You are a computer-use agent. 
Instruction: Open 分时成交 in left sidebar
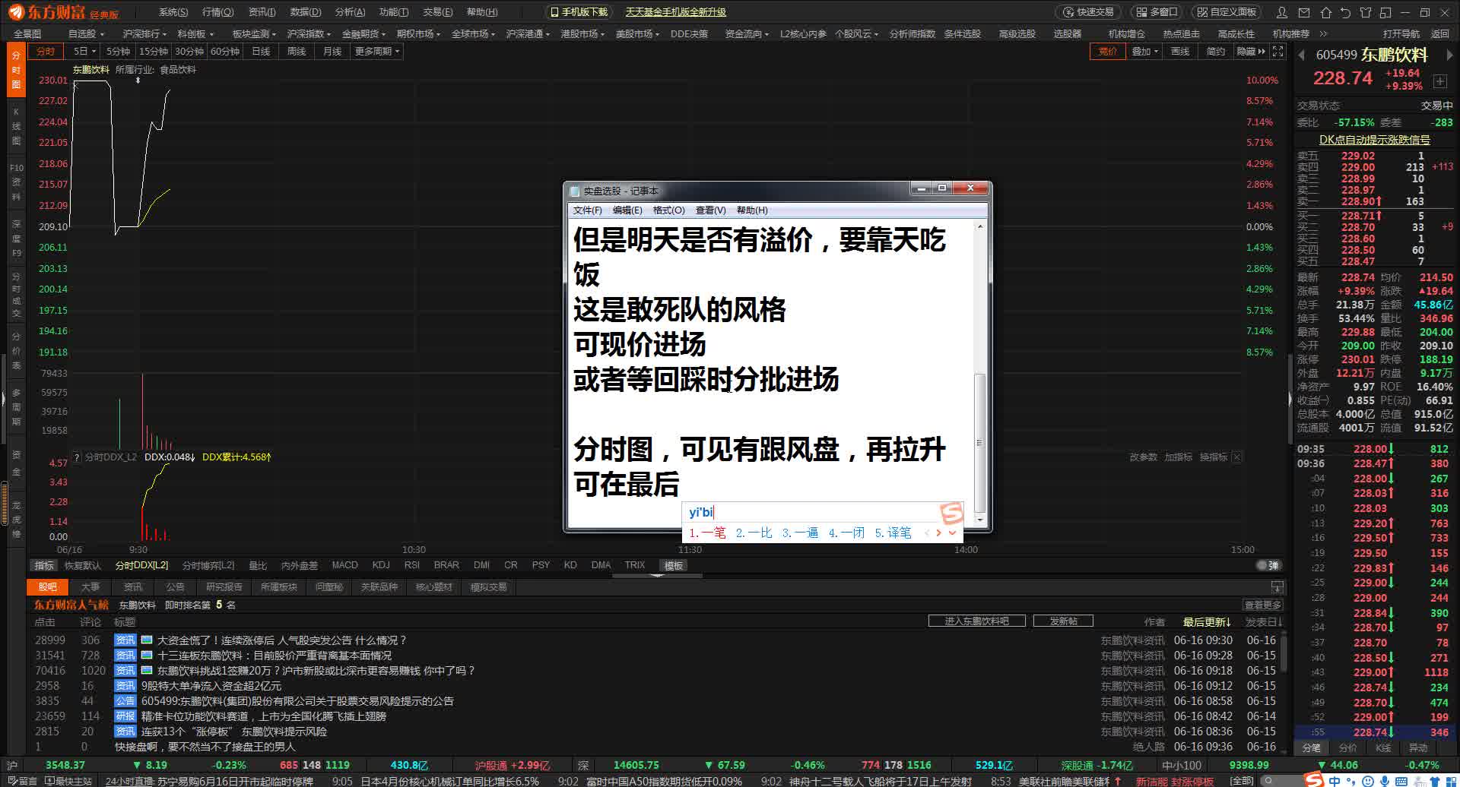pyautogui.click(x=16, y=295)
